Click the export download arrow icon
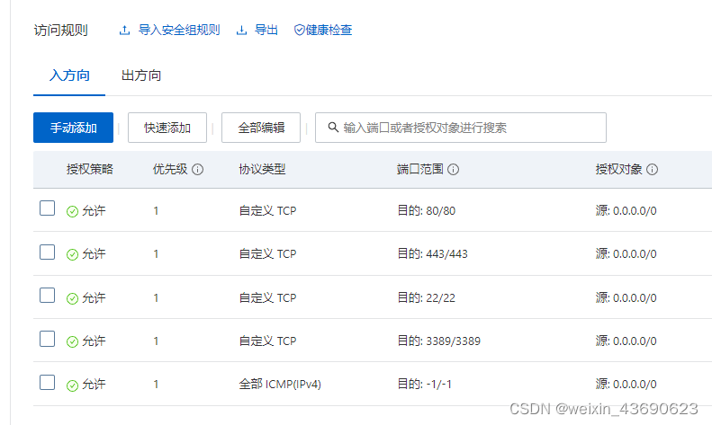This screenshot has height=425, width=712. click(241, 31)
